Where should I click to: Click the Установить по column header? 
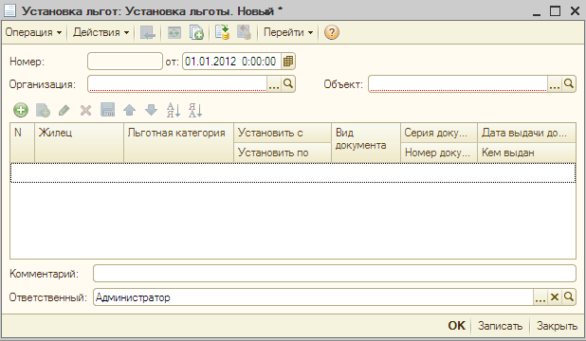(283, 153)
